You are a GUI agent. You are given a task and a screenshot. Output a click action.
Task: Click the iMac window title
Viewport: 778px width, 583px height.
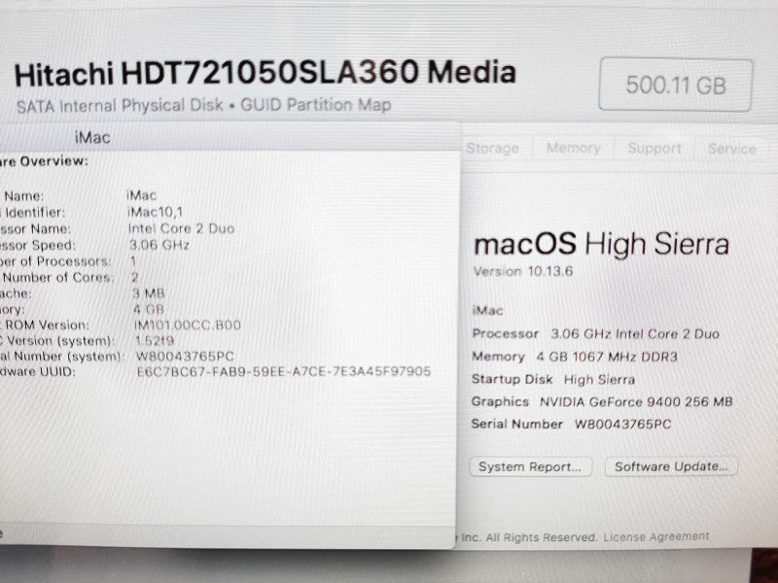pos(92,137)
